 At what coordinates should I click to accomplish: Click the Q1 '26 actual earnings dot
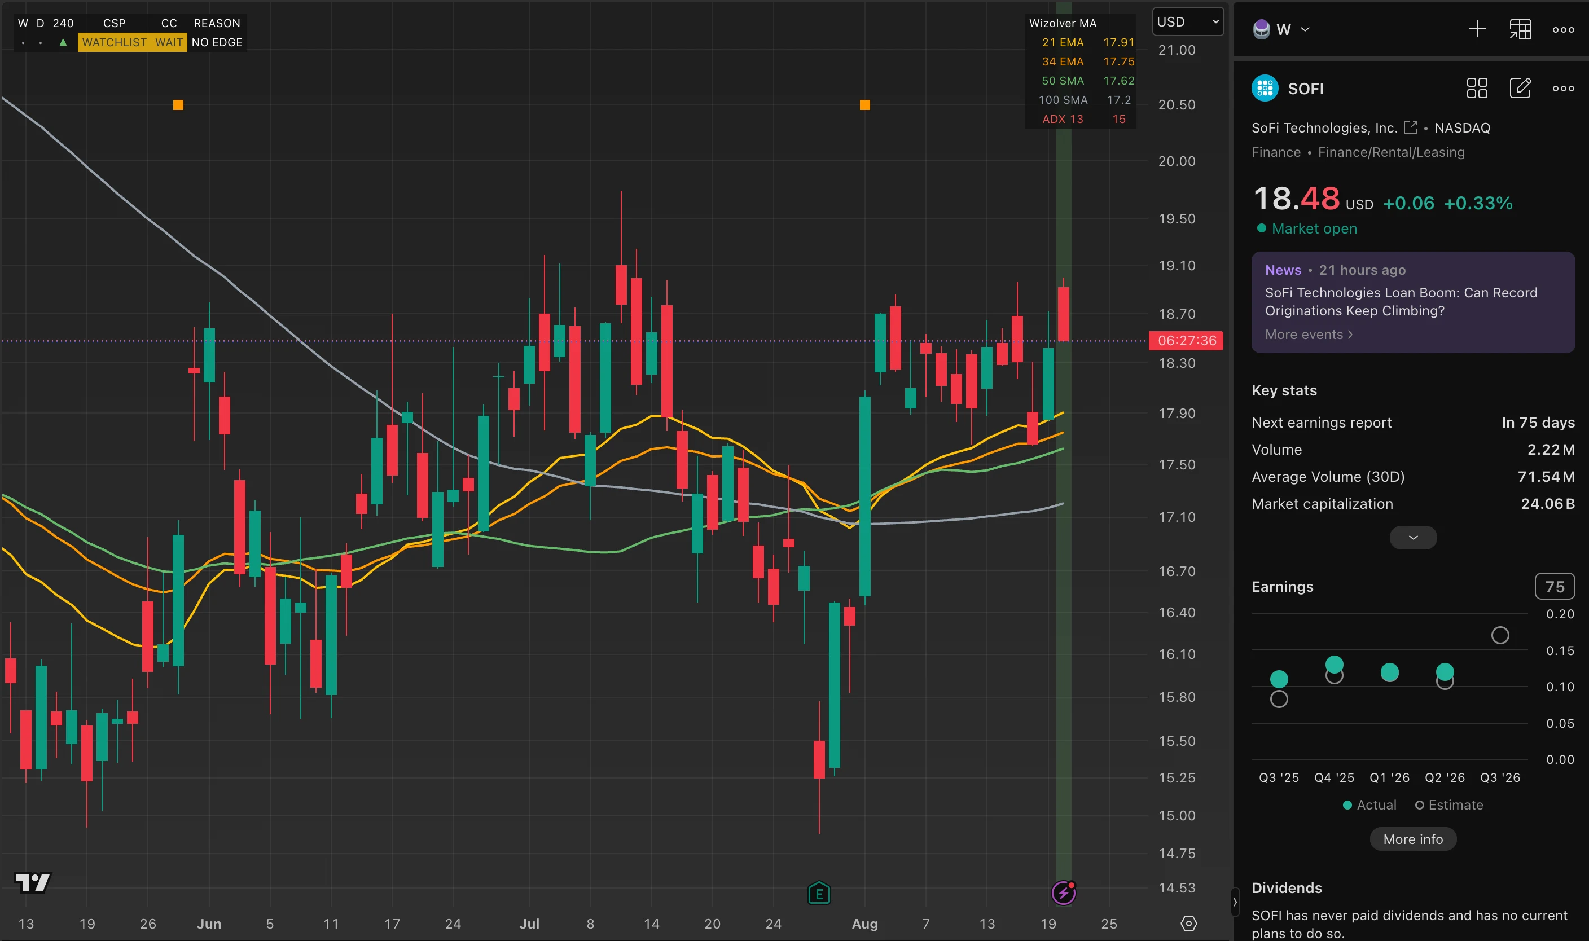pyautogui.click(x=1389, y=672)
